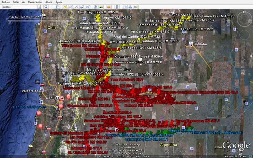Click the N north marker on compass

244,12
